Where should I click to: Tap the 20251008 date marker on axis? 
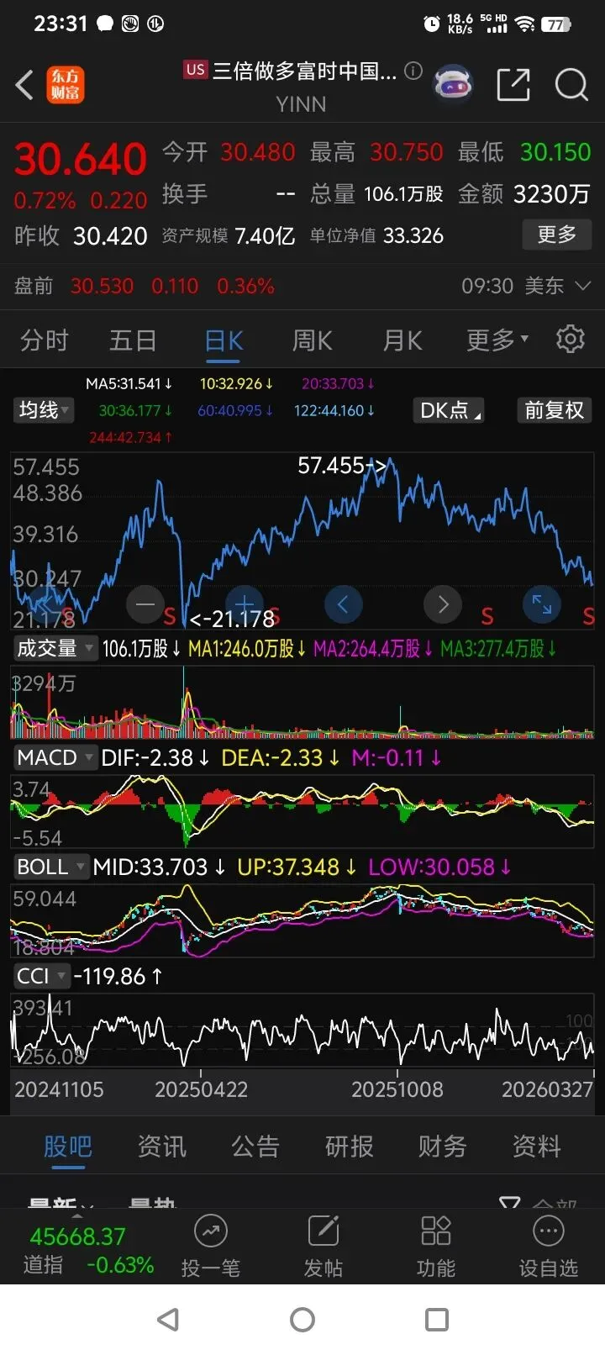[x=397, y=1089]
